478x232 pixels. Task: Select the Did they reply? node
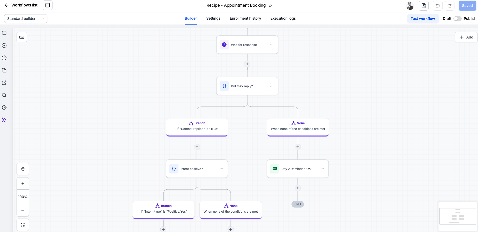247,86
